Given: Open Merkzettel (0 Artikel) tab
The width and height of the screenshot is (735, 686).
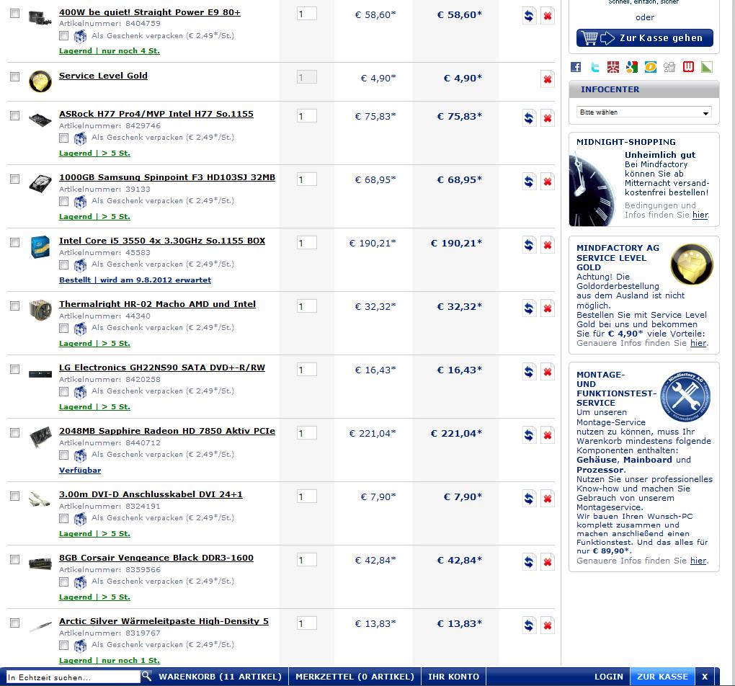Looking at the screenshot, I should click(x=355, y=677).
